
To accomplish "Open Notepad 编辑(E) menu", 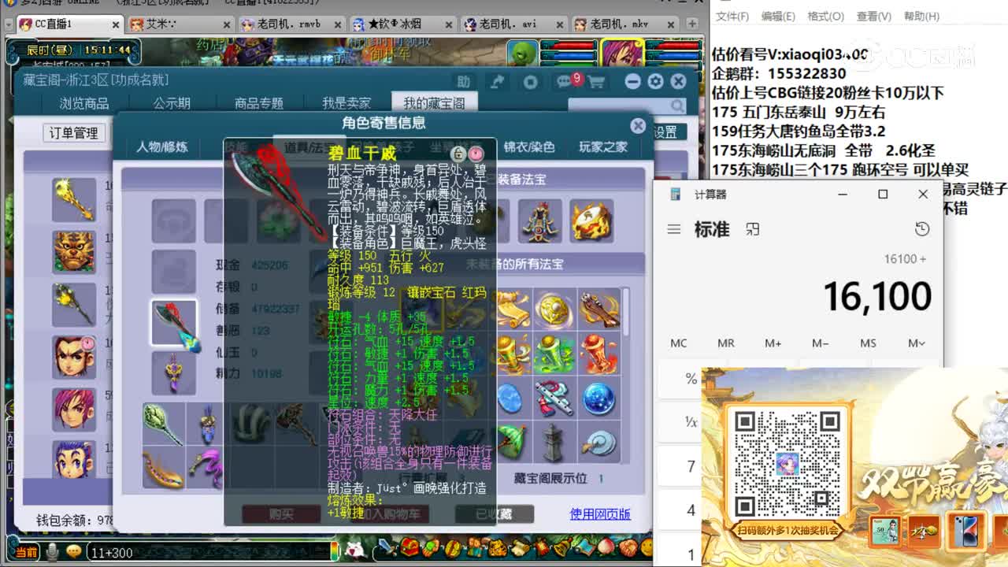I will (x=778, y=17).
